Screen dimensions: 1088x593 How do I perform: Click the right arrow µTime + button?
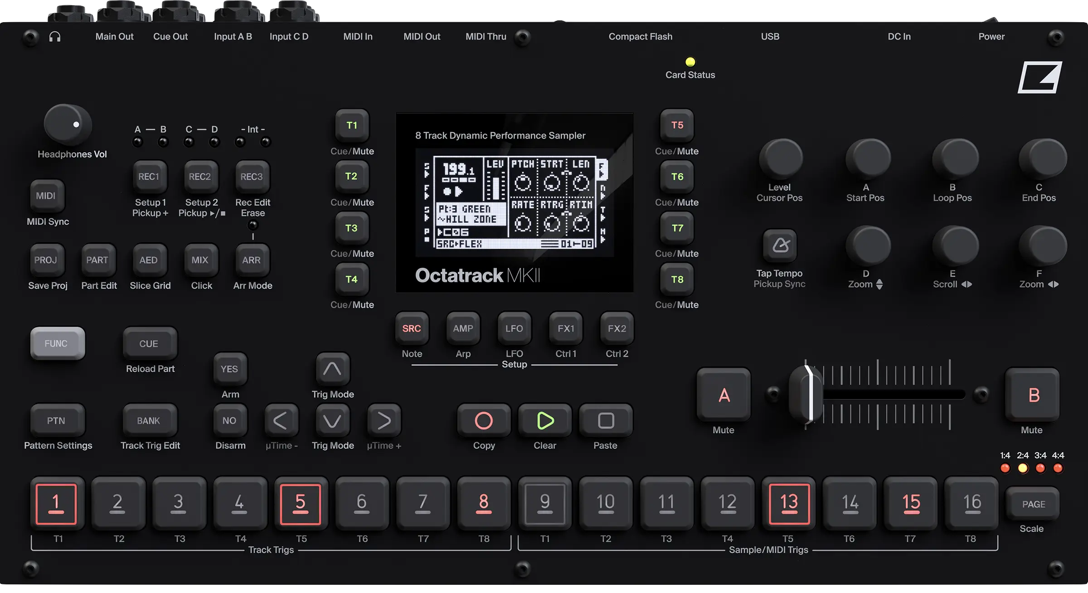(x=384, y=420)
